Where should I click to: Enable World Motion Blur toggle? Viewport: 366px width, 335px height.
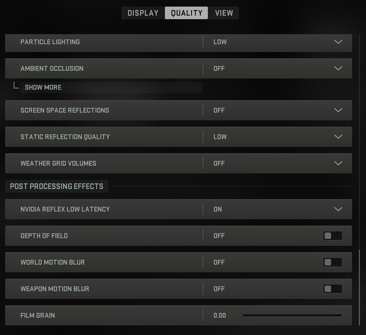pos(332,262)
